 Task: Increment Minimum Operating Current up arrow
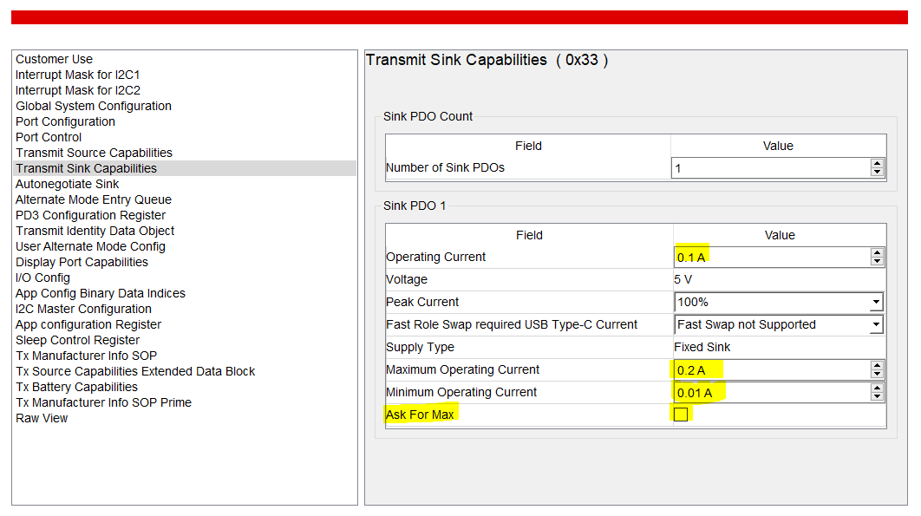(877, 388)
